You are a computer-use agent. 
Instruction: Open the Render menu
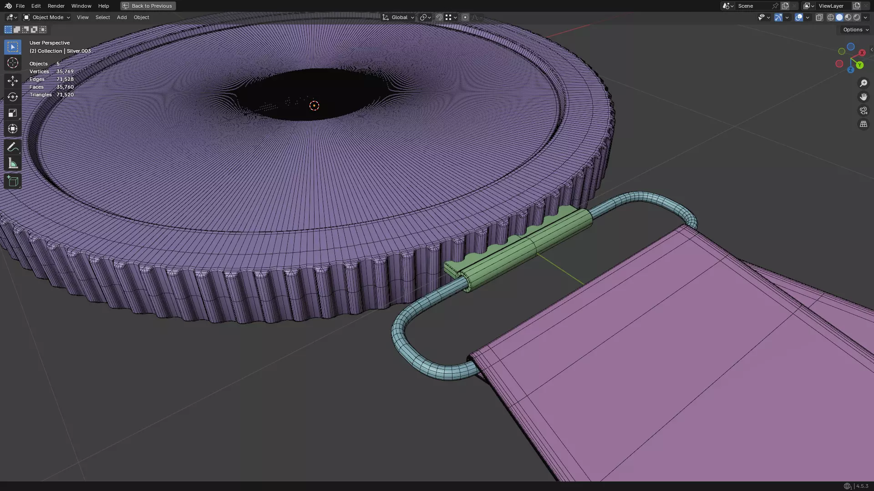click(56, 6)
